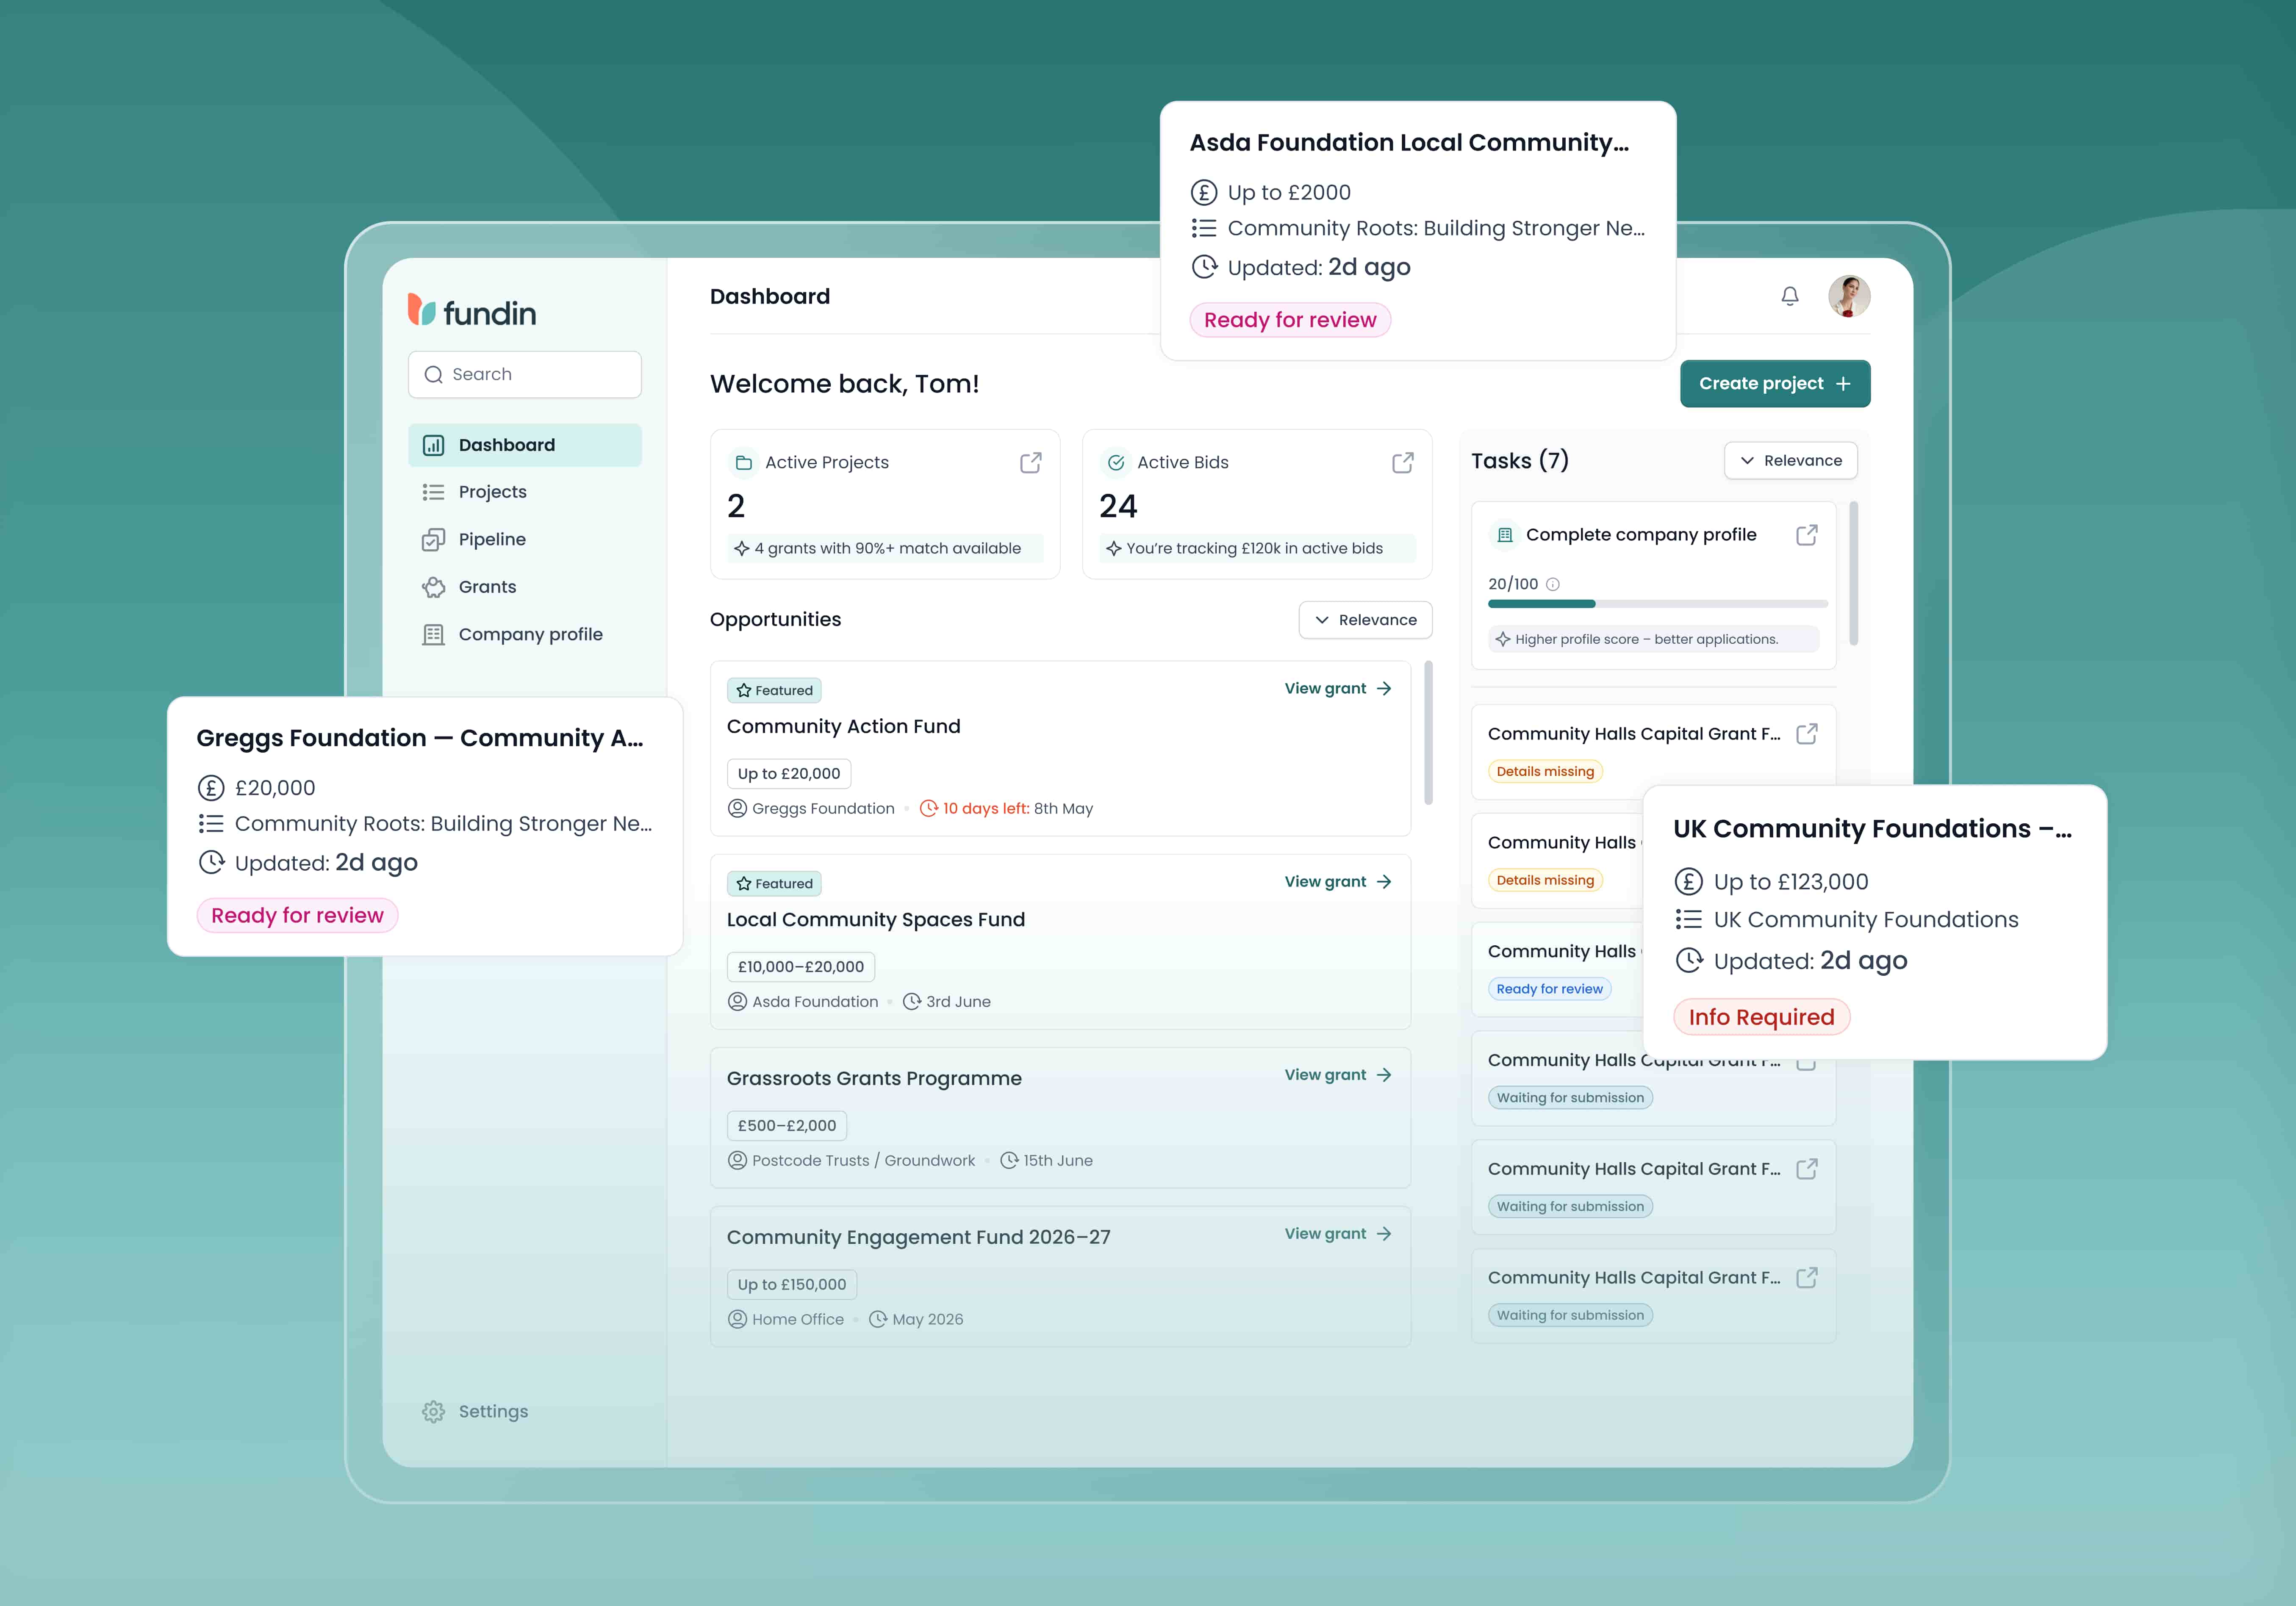Image resolution: width=2296 pixels, height=1606 pixels.
Task: Click the Grants piggy bank icon
Action: pos(433,587)
